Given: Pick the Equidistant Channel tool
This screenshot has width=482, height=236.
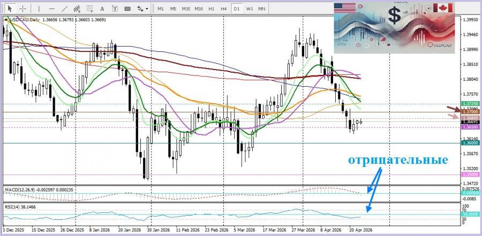Looking at the screenshot, I should coord(77,9).
